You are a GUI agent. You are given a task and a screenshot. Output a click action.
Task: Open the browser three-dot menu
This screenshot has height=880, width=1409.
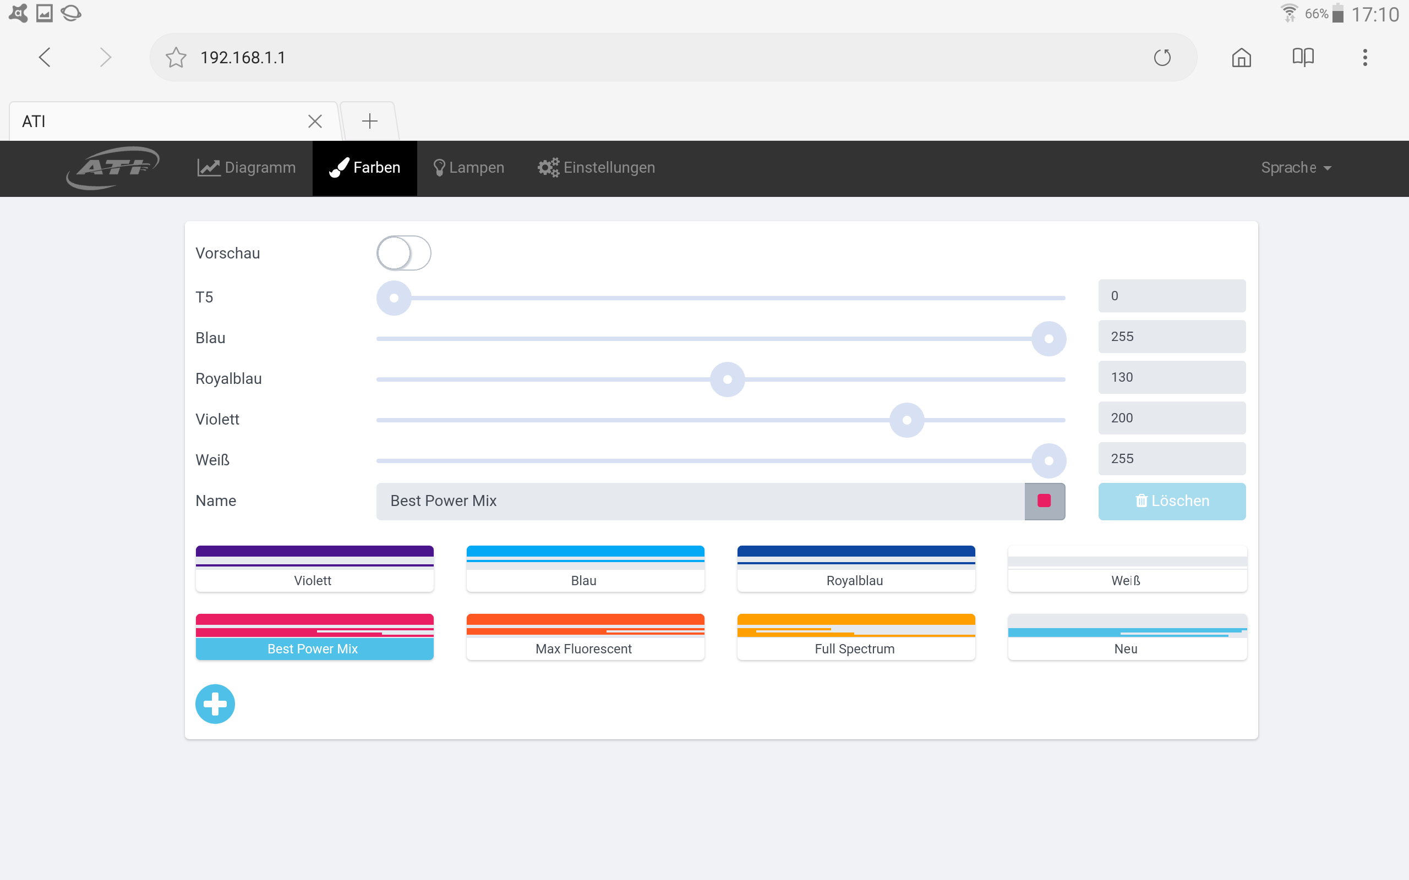pos(1365,58)
